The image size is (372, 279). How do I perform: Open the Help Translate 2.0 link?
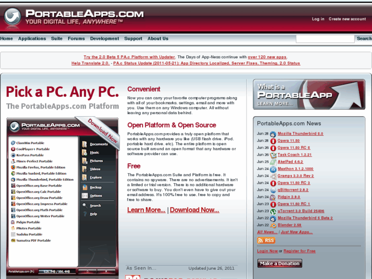coord(91,63)
